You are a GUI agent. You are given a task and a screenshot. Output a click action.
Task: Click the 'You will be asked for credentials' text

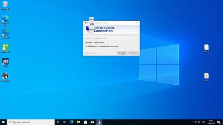[101, 46]
